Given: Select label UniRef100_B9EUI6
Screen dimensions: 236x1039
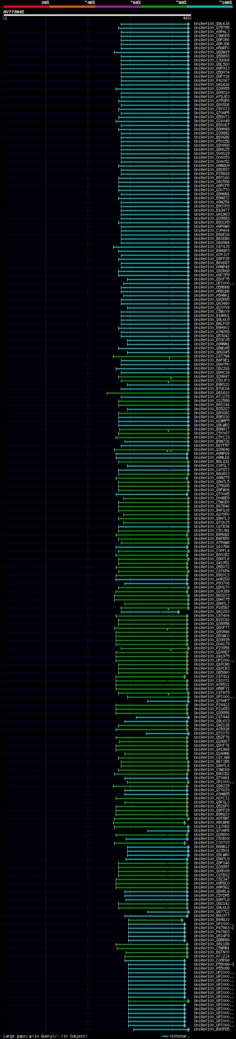Looking at the screenshot, I should point(212,417).
